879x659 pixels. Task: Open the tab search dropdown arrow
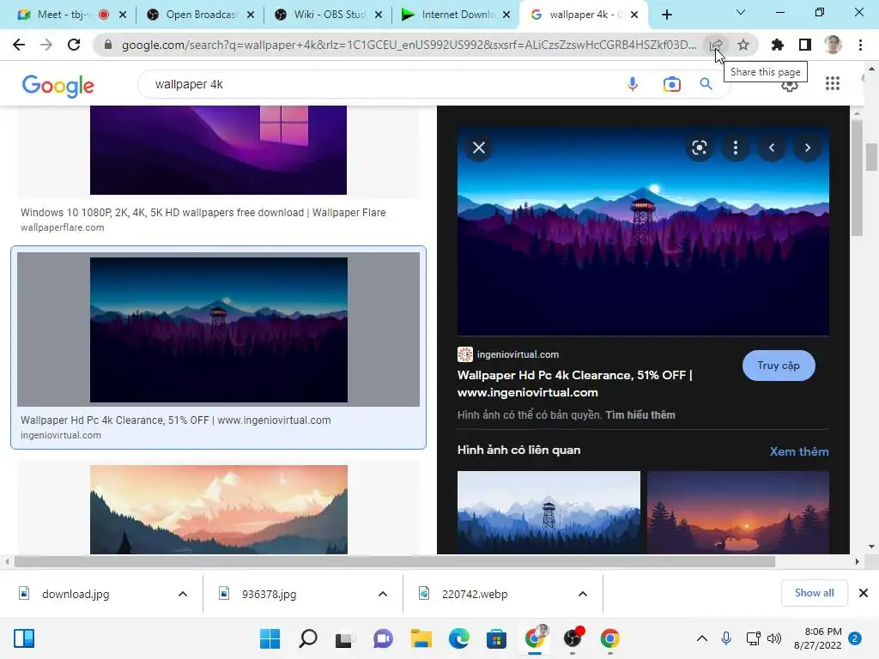(x=741, y=12)
